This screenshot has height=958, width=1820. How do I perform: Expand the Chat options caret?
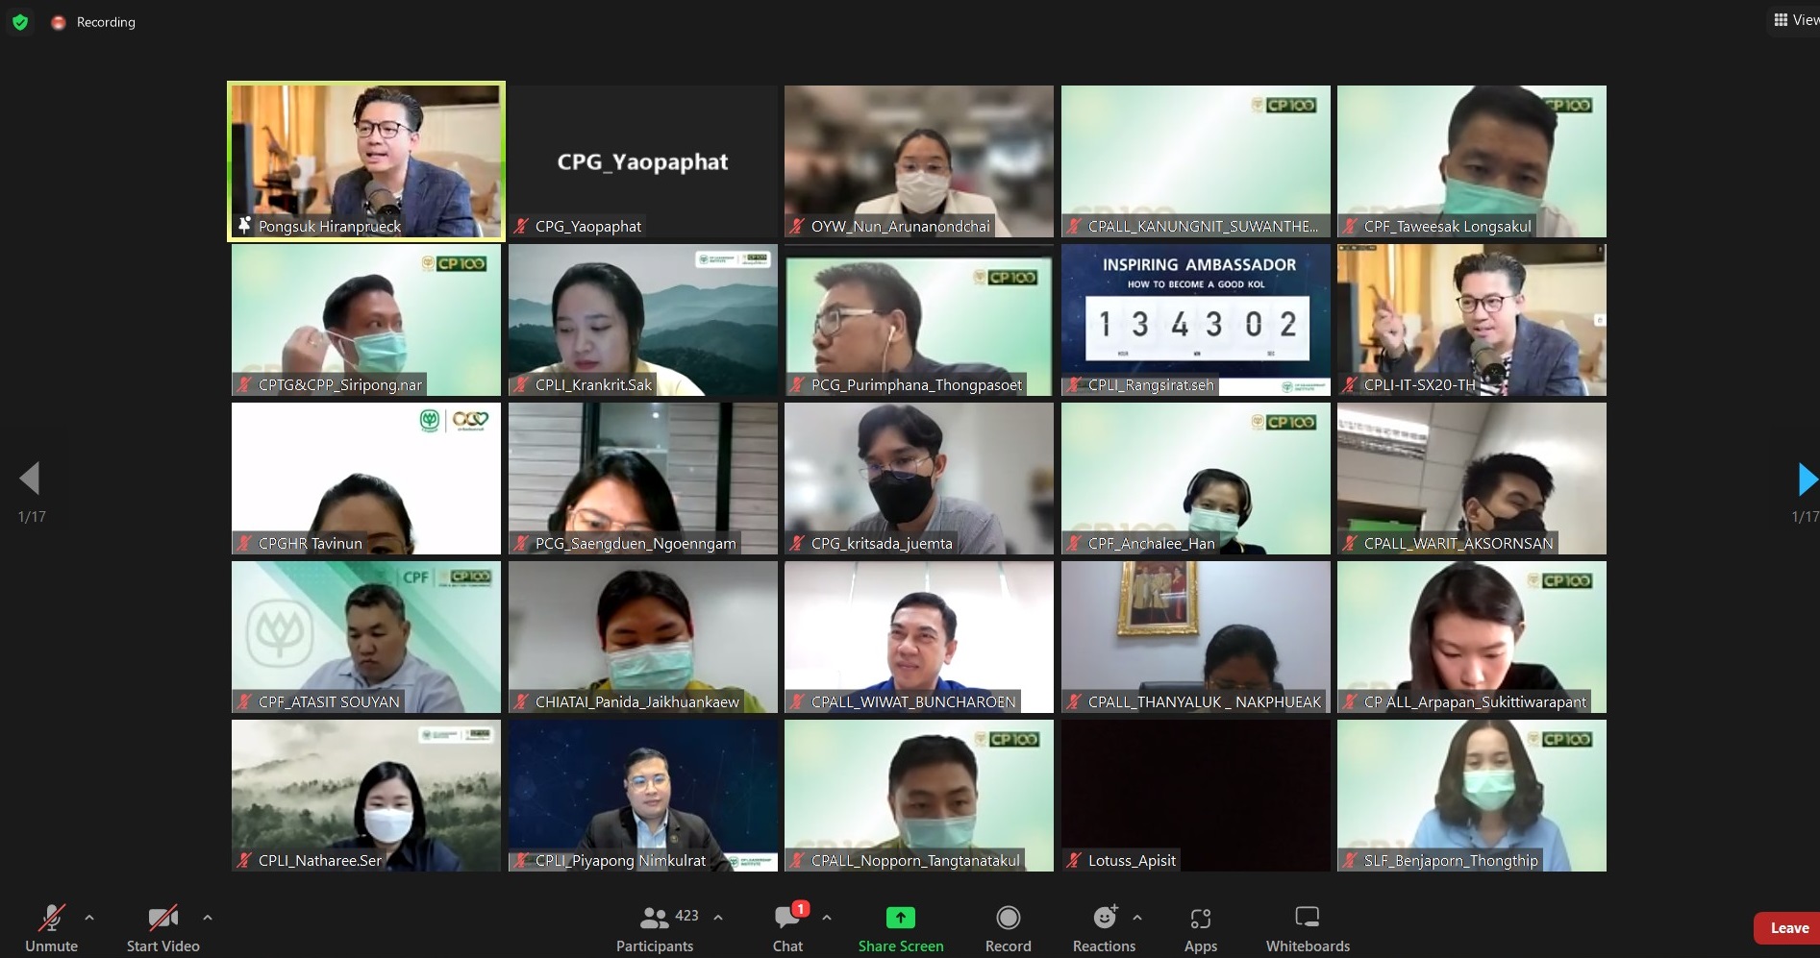[x=827, y=918]
